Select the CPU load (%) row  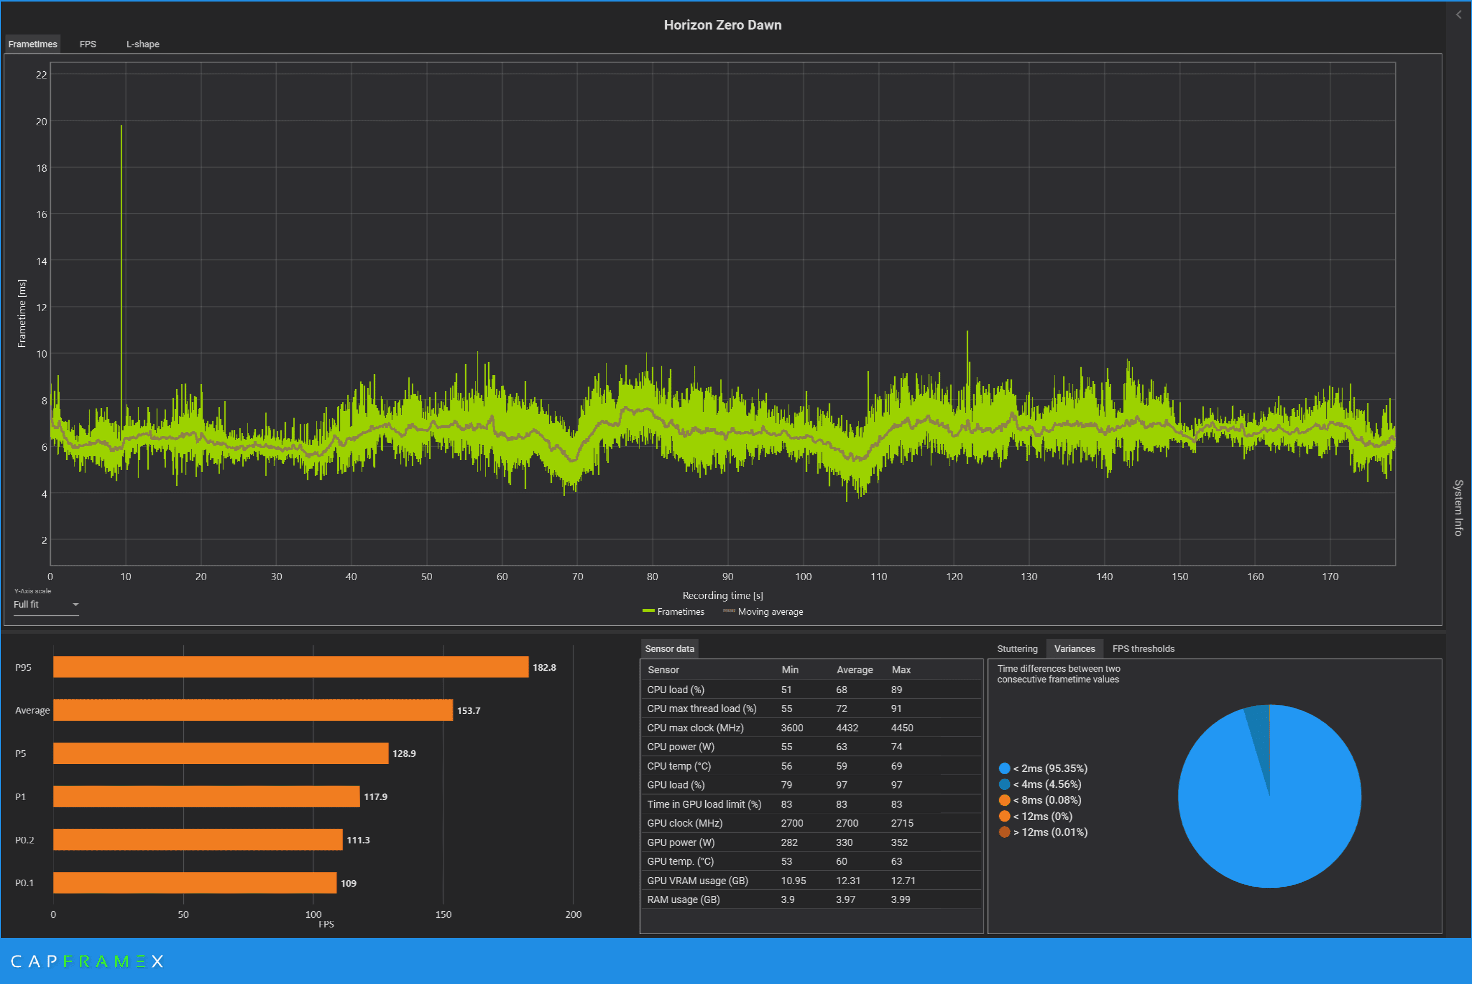point(811,690)
